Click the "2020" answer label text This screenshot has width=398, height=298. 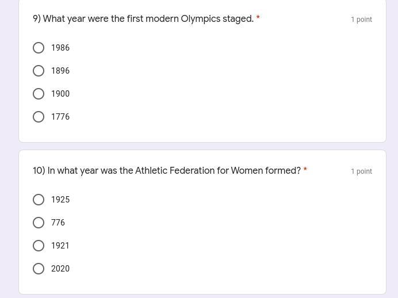(60, 269)
